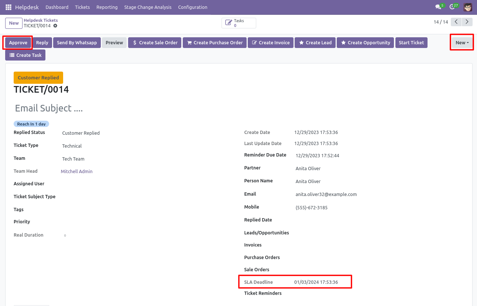Open Helpdesk Tickets breadcrumb link
This screenshot has height=306, width=477.
click(41, 20)
